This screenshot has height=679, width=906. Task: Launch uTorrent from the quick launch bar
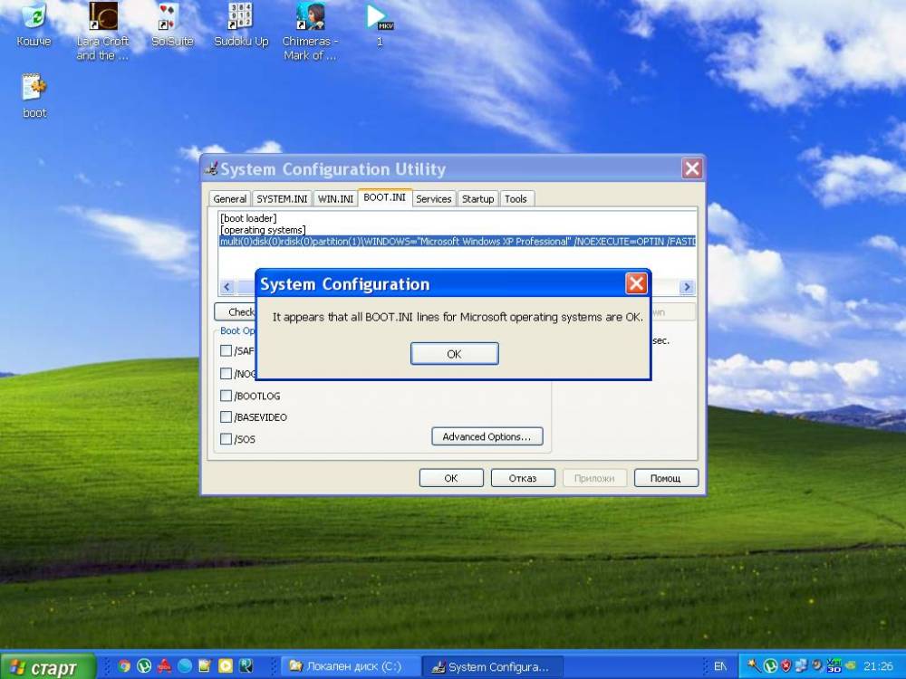144,665
